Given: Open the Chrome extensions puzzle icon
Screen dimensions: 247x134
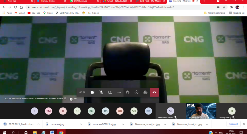Looking at the screenshot, I should [x=231, y=7].
